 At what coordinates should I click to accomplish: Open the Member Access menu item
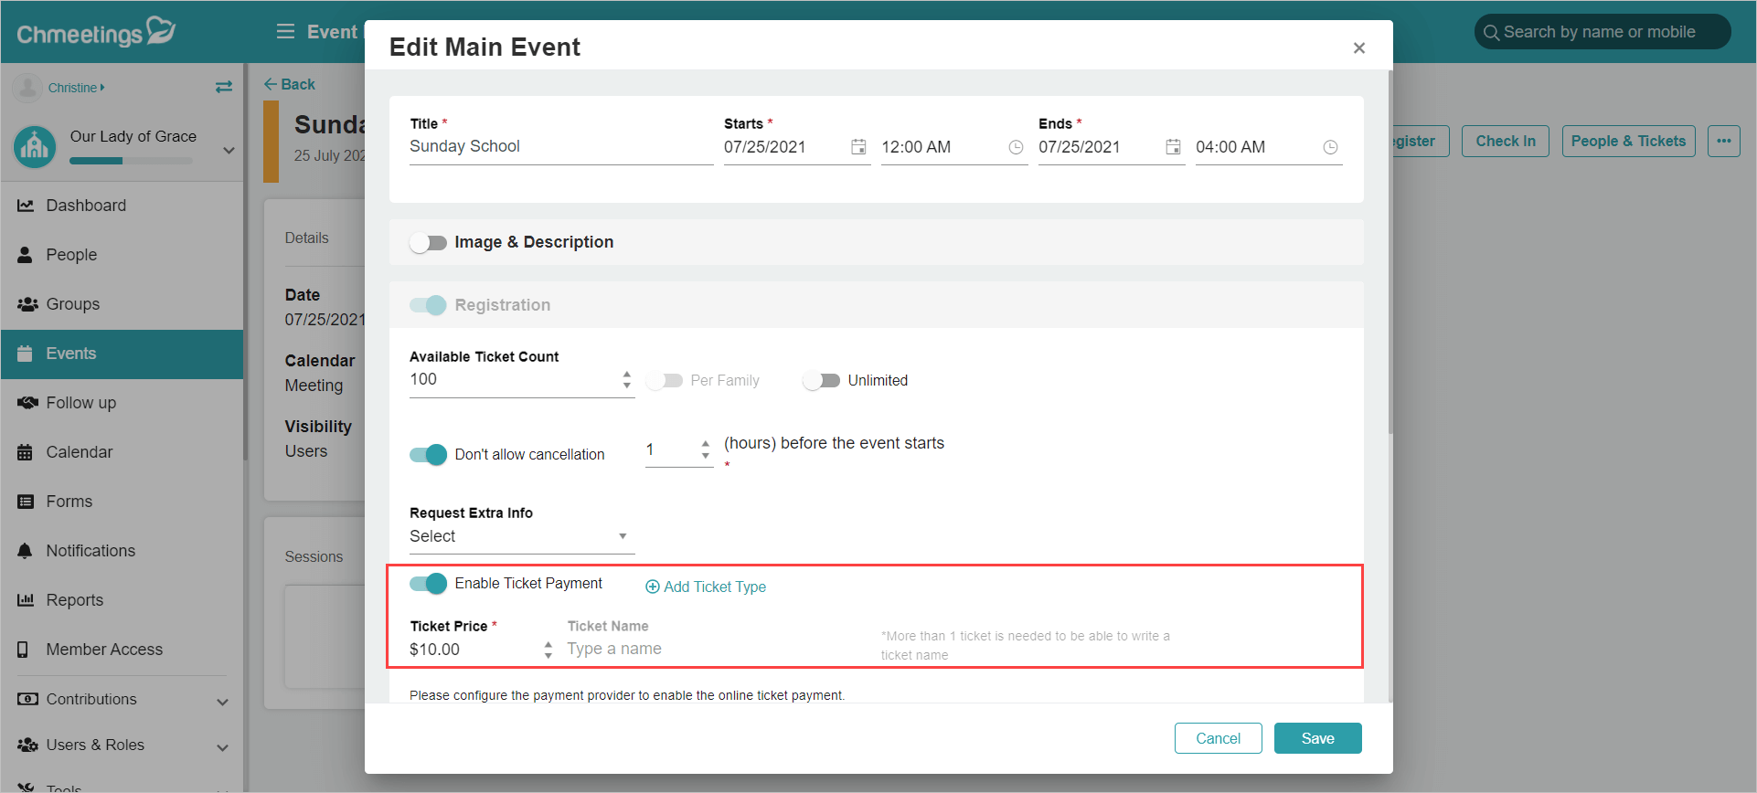(x=122, y=650)
